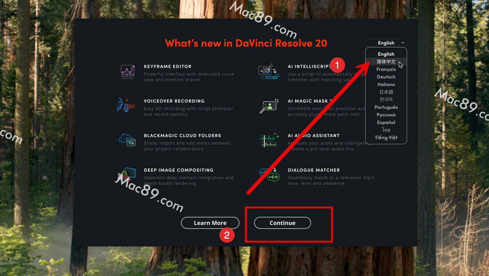This screenshot has width=489, height=276.
Task: Click the Voiceover Recording microphone icon
Action: [x=126, y=105]
